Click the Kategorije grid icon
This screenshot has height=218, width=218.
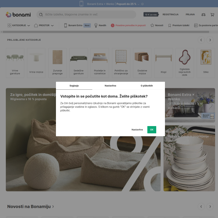9,25
